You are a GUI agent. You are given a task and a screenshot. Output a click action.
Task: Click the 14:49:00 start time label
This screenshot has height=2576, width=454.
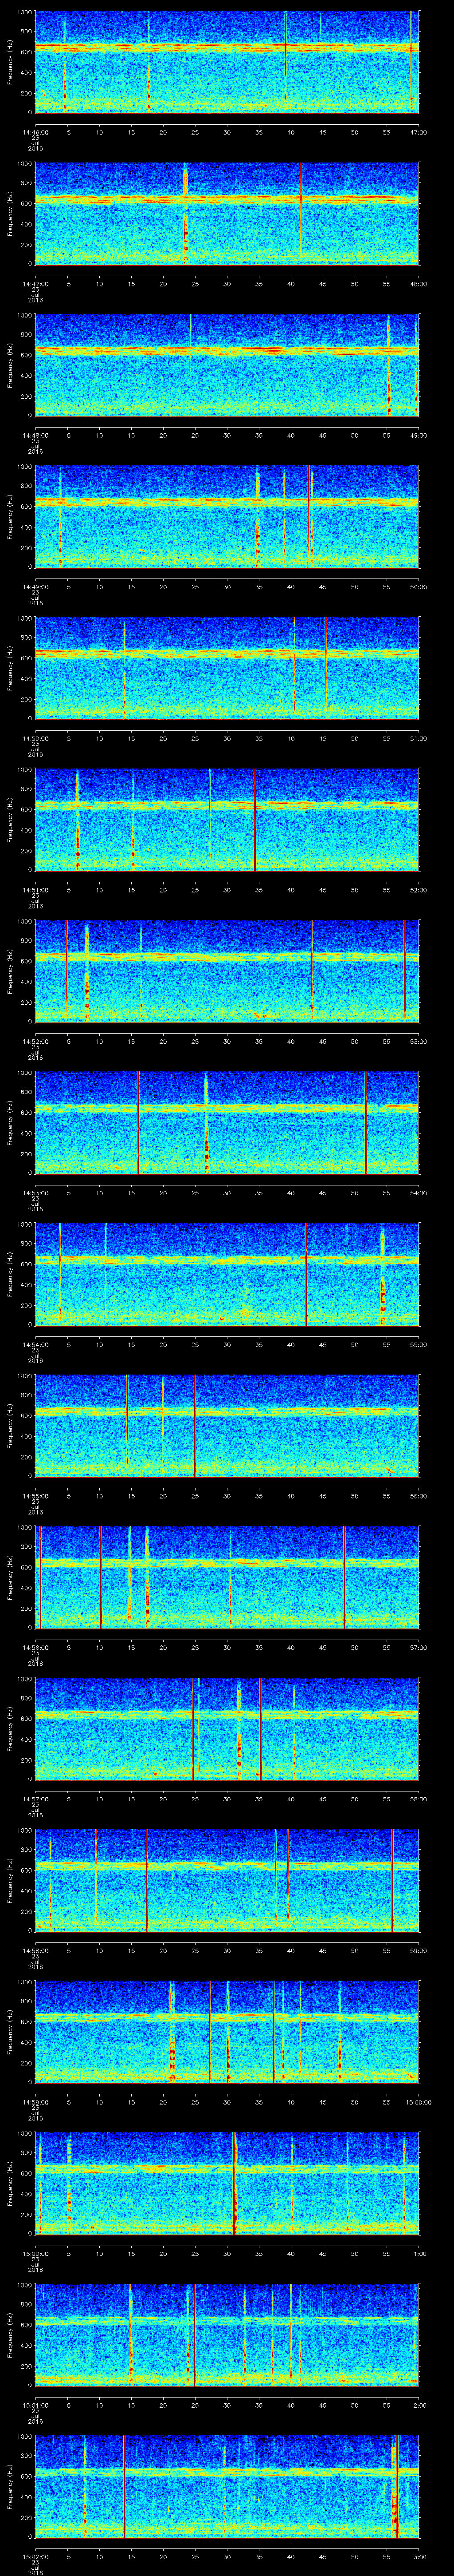(x=36, y=587)
